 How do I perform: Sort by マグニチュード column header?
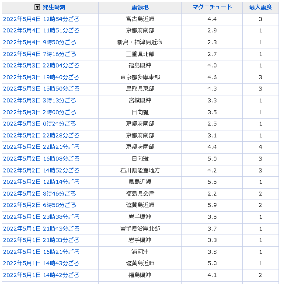tap(212, 7)
